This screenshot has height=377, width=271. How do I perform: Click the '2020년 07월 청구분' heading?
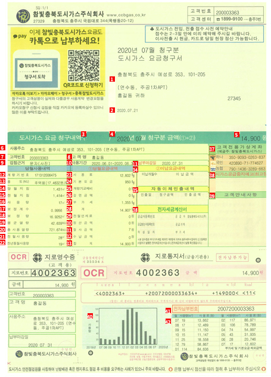pos(148,50)
